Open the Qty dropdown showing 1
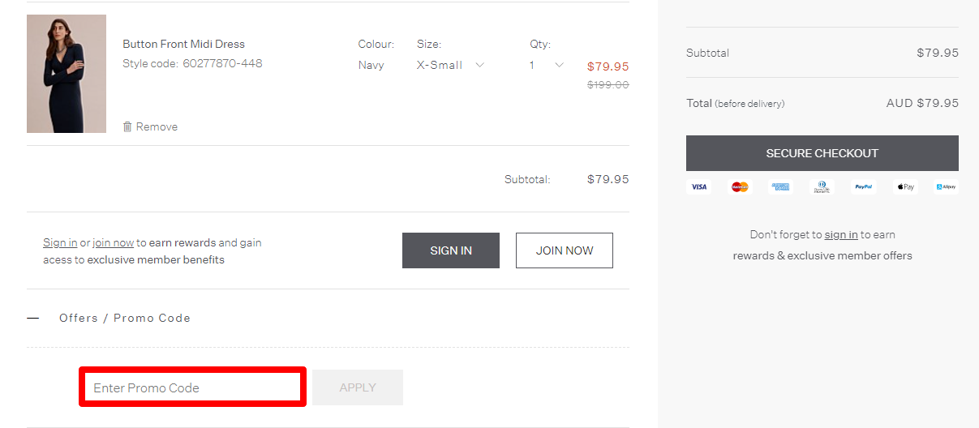The height and width of the screenshot is (428, 979). tap(547, 65)
